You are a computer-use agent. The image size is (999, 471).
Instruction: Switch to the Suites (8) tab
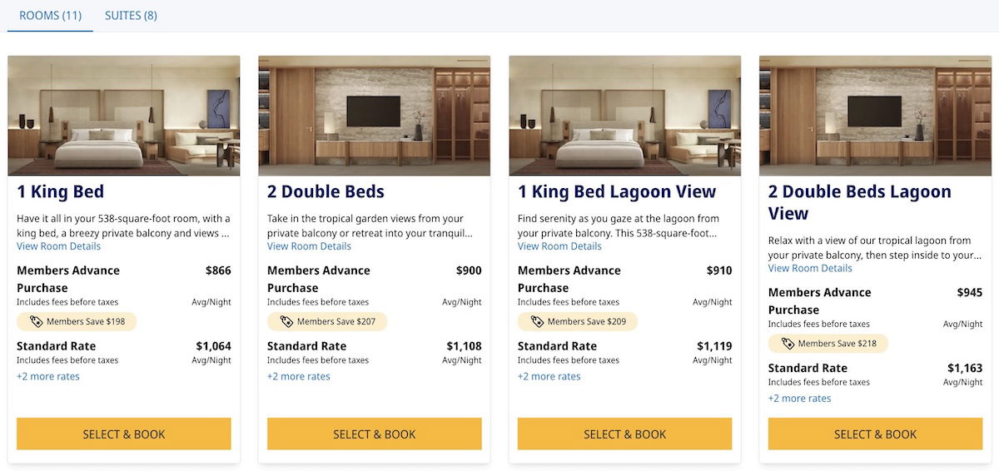131,15
